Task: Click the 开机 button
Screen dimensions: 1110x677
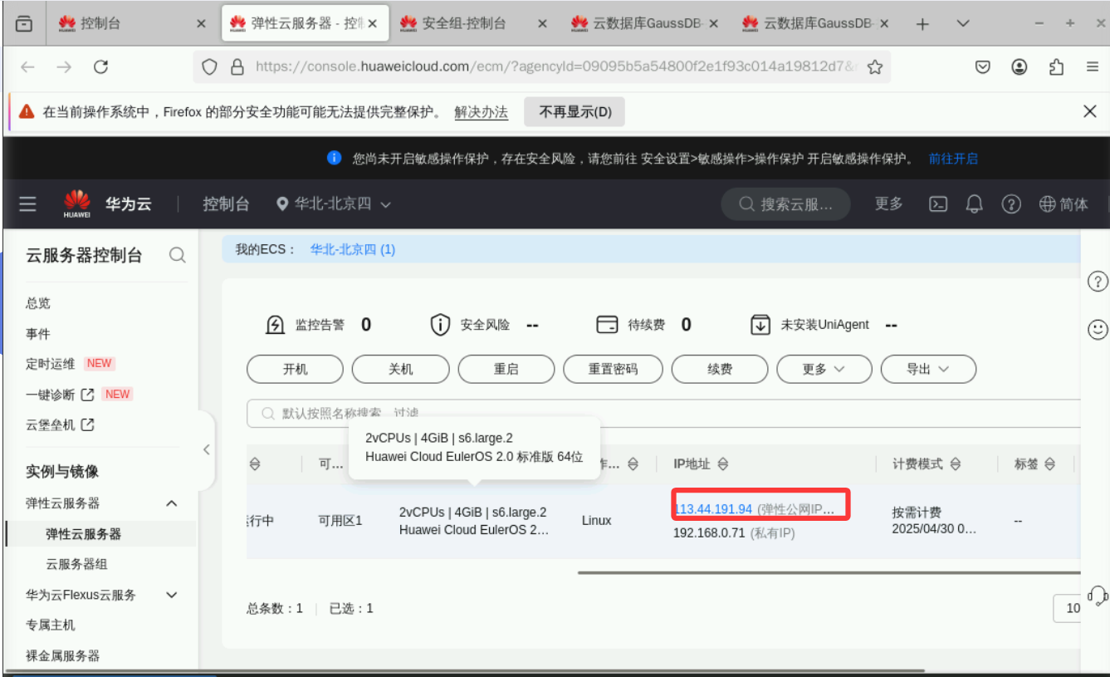Action: (296, 369)
